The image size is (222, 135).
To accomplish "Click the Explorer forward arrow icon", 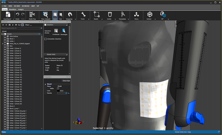I will (6, 25).
